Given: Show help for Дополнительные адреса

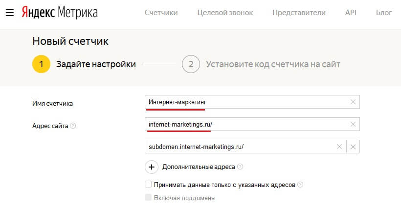Looking at the screenshot, I should pos(240,167).
